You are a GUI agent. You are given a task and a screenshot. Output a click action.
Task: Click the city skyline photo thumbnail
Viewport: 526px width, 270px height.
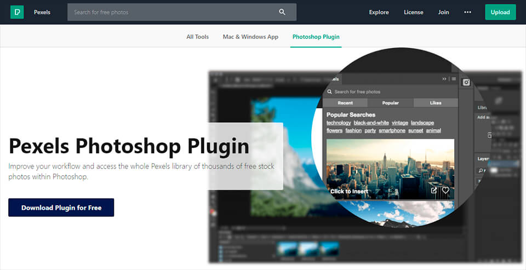(x=391, y=169)
